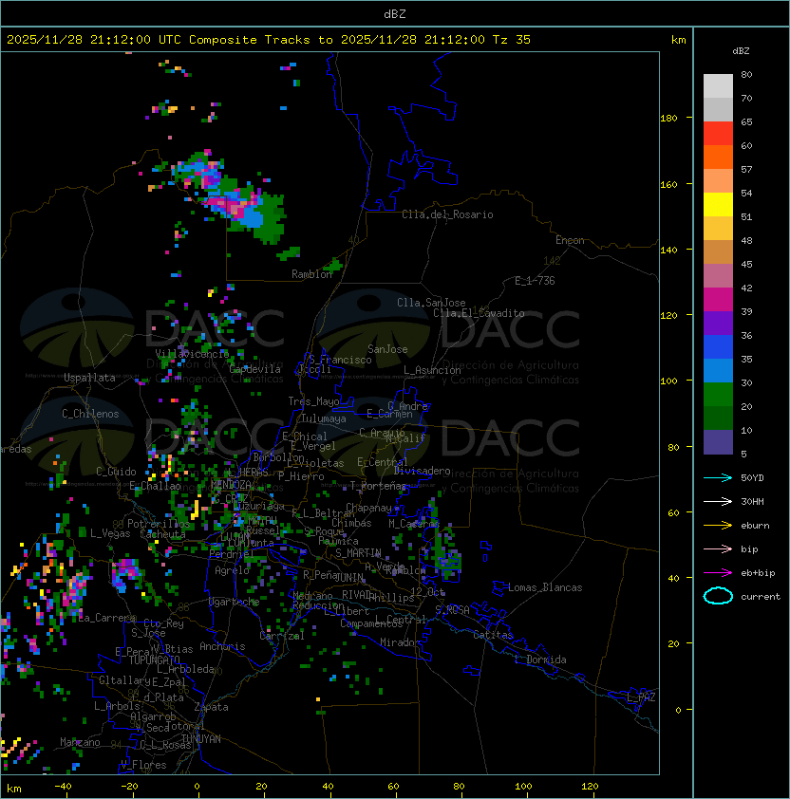Click the 'Ugarteche' label
Screen dimensions: 790x799
[x=235, y=602]
